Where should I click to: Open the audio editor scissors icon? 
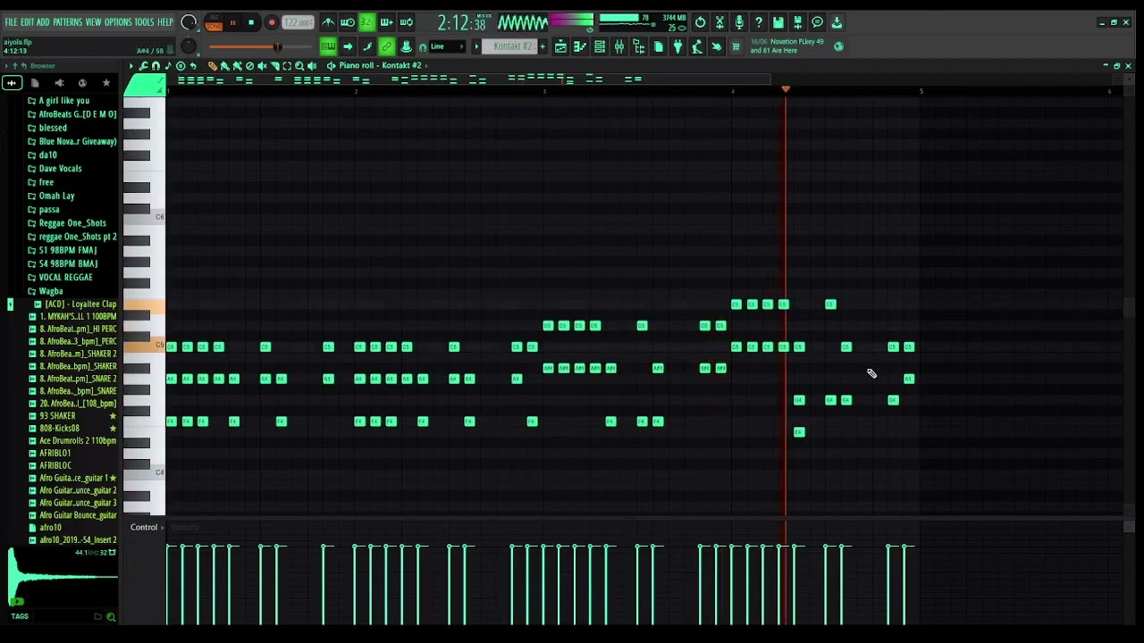pos(719,22)
